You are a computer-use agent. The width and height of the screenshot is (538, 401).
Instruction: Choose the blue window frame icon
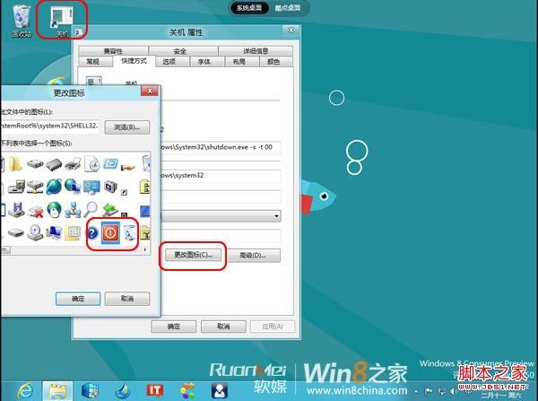pos(111,164)
